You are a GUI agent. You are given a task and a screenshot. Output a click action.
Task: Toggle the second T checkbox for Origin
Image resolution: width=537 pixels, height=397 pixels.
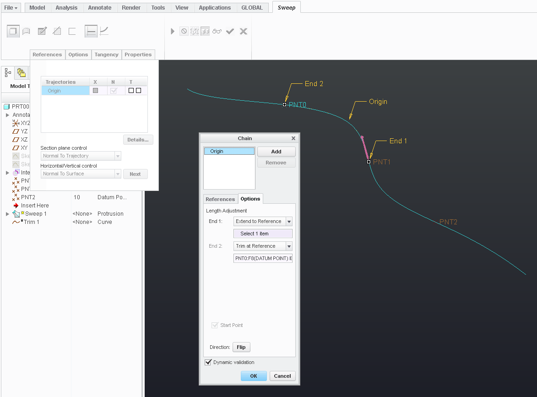pyautogui.click(x=138, y=90)
